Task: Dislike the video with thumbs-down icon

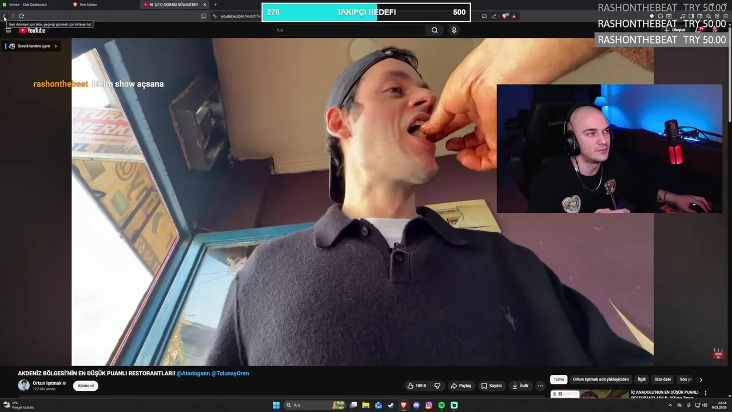Action: (437, 386)
